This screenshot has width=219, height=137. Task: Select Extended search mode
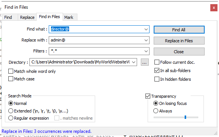coord(11,111)
